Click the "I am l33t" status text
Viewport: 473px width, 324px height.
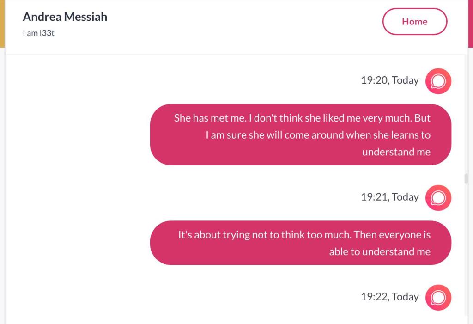39,33
